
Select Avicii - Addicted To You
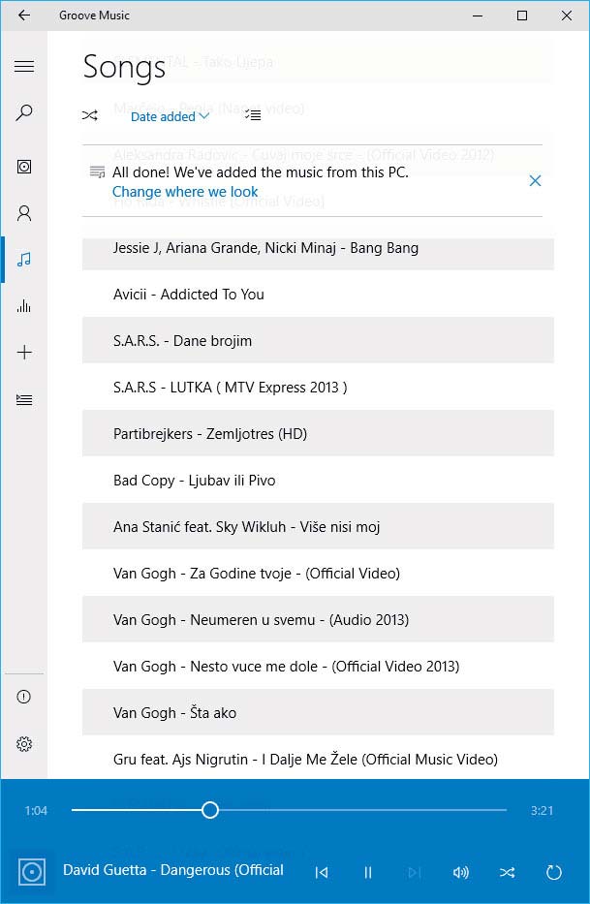318,294
